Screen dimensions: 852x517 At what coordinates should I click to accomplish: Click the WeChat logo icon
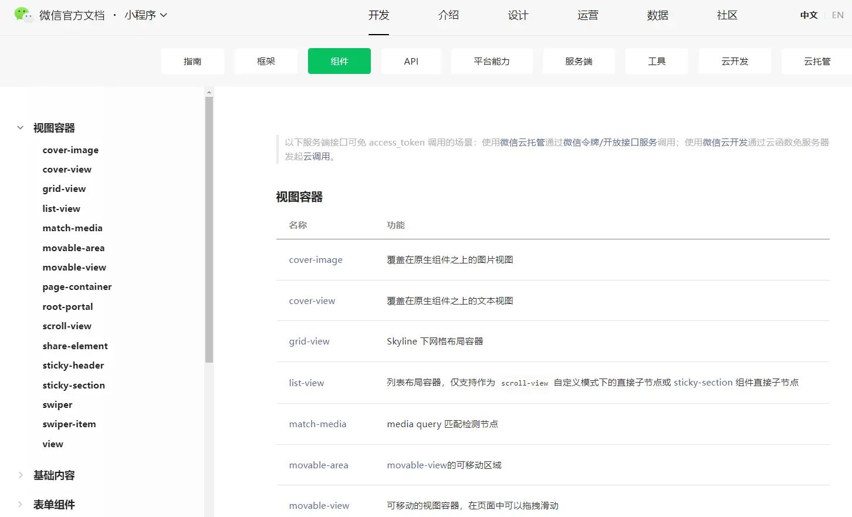coord(23,15)
